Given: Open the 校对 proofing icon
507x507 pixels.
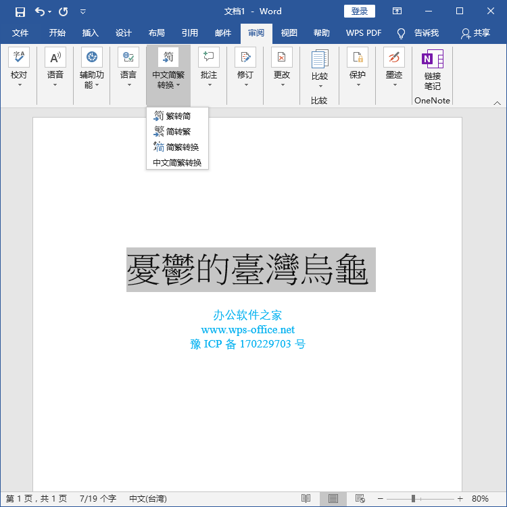Looking at the screenshot, I should (19, 57).
